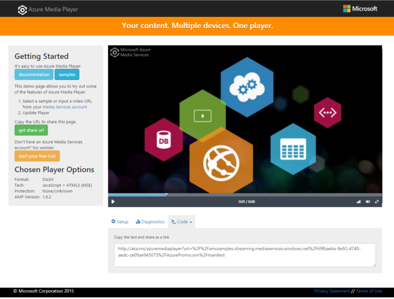Click start your free trial button

click(37, 156)
